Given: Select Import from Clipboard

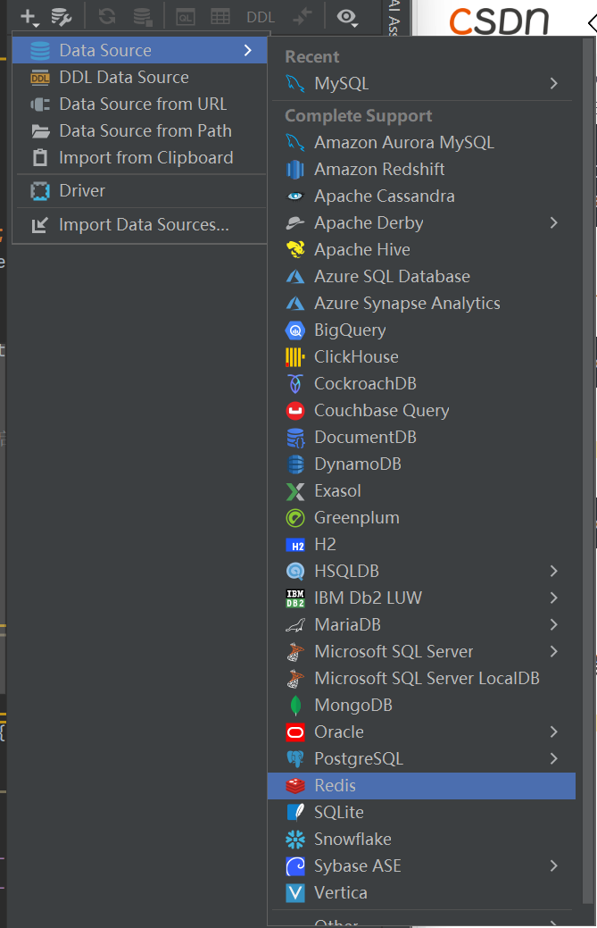Looking at the screenshot, I should [139, 157].
